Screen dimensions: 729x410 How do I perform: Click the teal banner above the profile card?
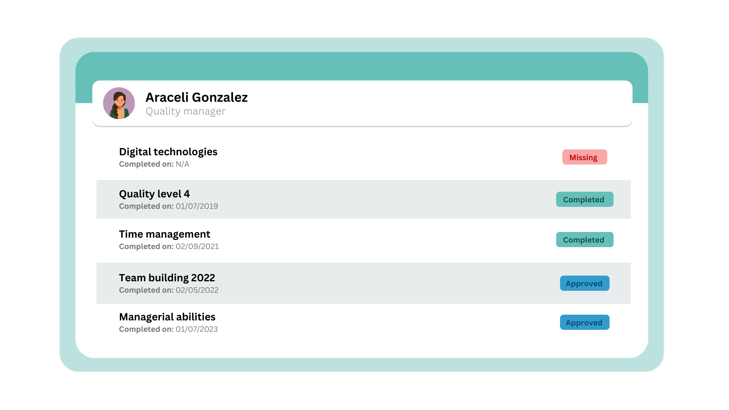pos(361,66)
